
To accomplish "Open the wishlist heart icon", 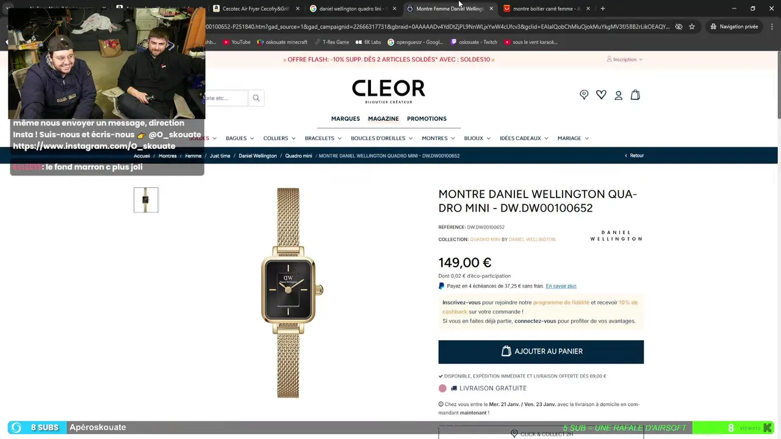I will [601, 95].
